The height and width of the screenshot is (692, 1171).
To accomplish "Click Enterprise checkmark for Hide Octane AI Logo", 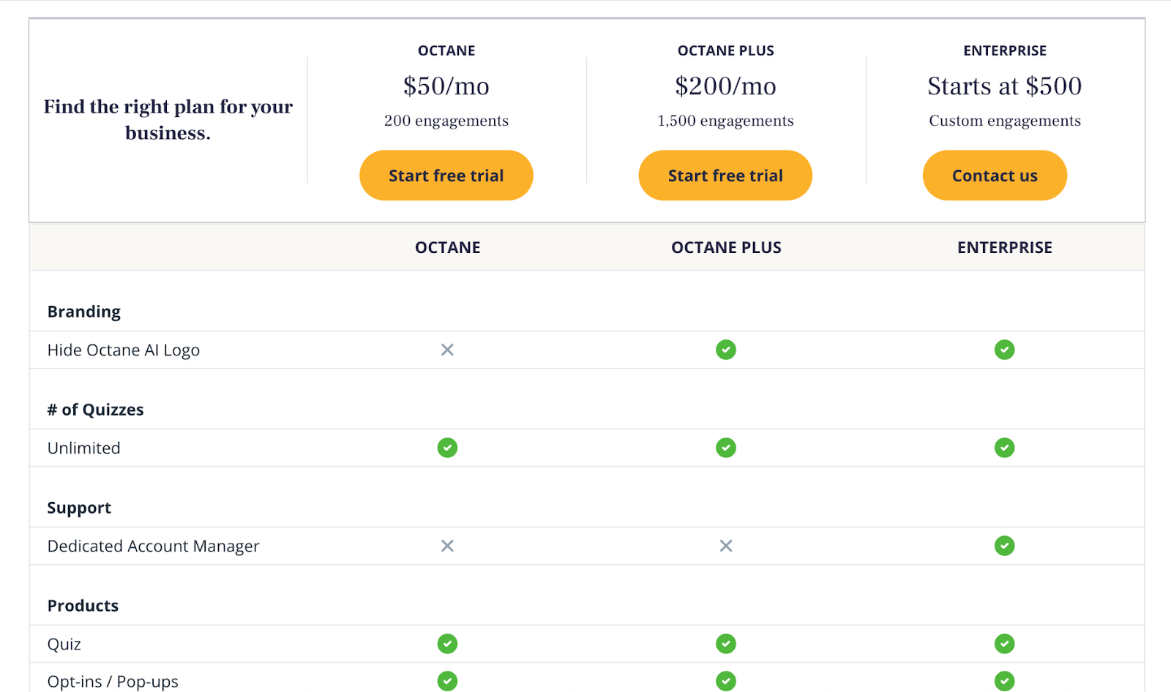I will click(1004, 350).
